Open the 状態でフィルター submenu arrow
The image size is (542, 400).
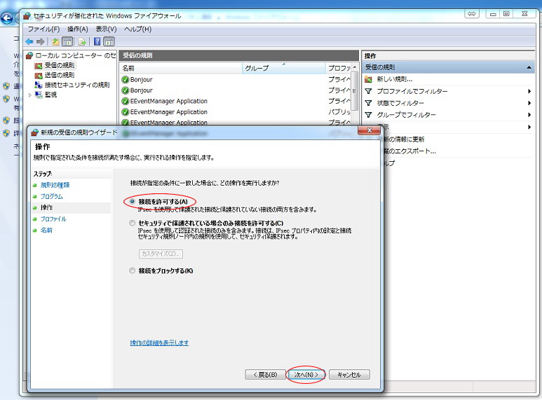[x=529, y=103]
